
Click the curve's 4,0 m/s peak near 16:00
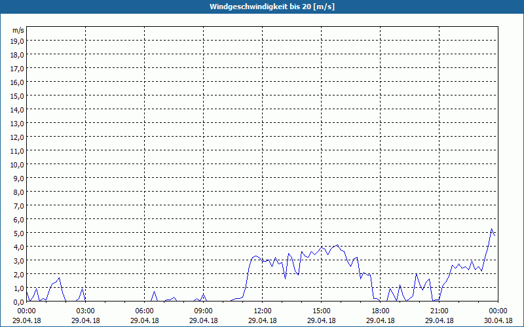[x=337, y=245]
